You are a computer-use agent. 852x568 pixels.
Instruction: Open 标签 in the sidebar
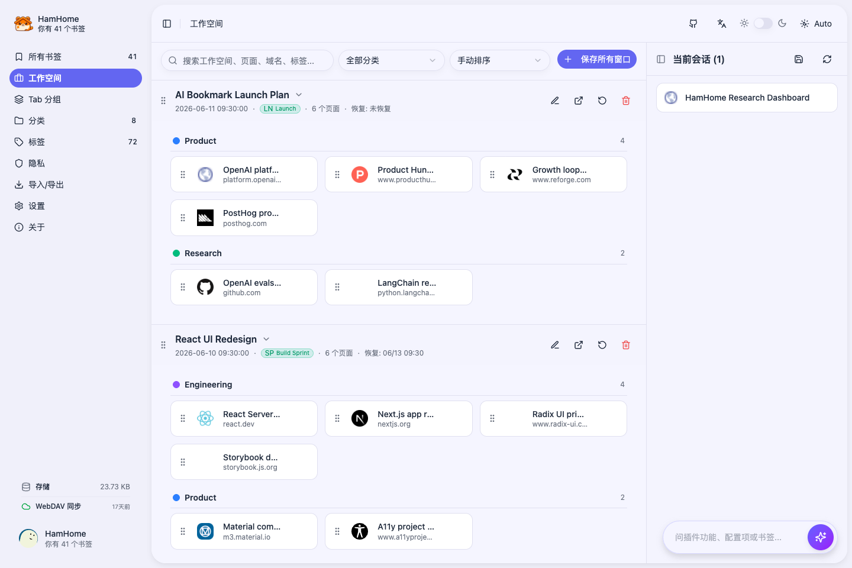click(76, 142)
